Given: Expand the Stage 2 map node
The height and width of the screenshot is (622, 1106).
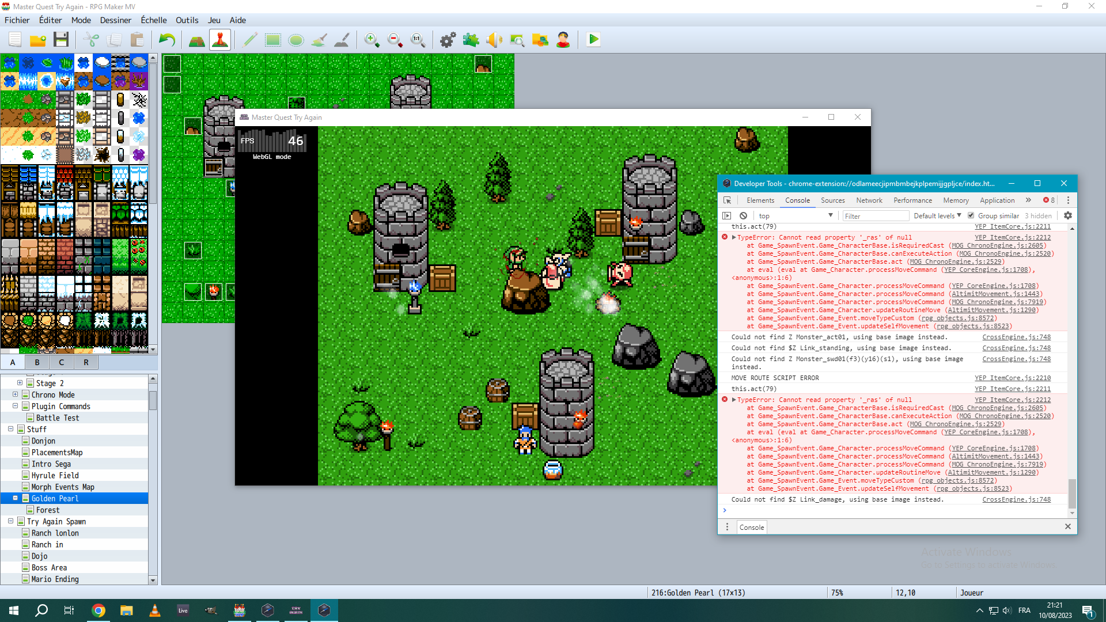Looking at the screenshot, I should point(20,383).
